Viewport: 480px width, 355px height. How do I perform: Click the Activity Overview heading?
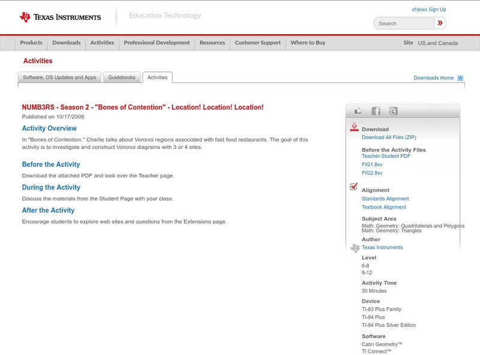pyautogui.click(x=49, y=128)
